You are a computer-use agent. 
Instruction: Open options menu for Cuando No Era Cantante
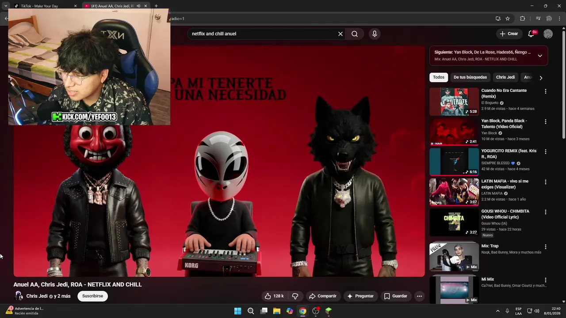pos(545,91)
